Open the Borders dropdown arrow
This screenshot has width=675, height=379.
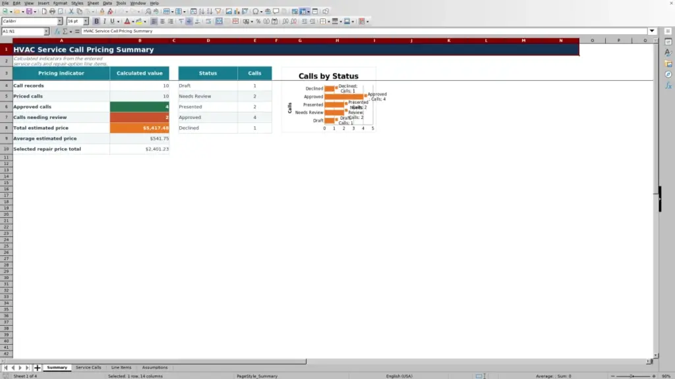[328, 22]
